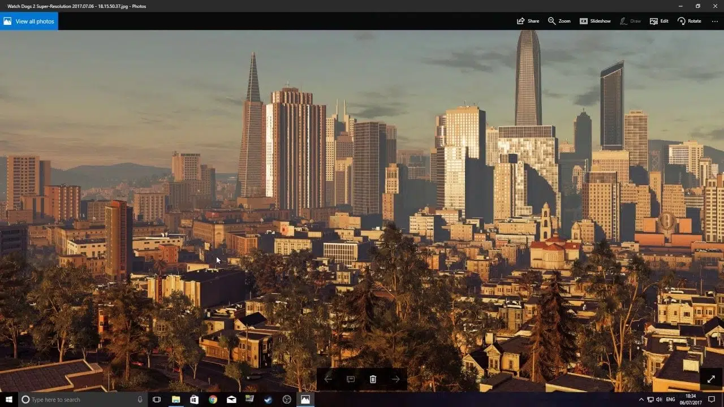Rotate the photo

click(x=689, y=21)
